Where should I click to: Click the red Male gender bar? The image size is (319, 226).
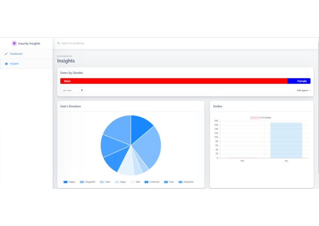174,81
